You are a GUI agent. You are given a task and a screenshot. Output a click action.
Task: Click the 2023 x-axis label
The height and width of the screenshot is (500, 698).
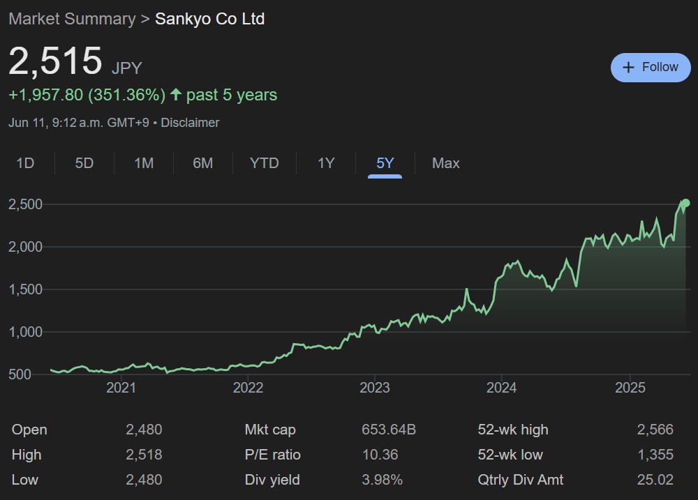375,388
